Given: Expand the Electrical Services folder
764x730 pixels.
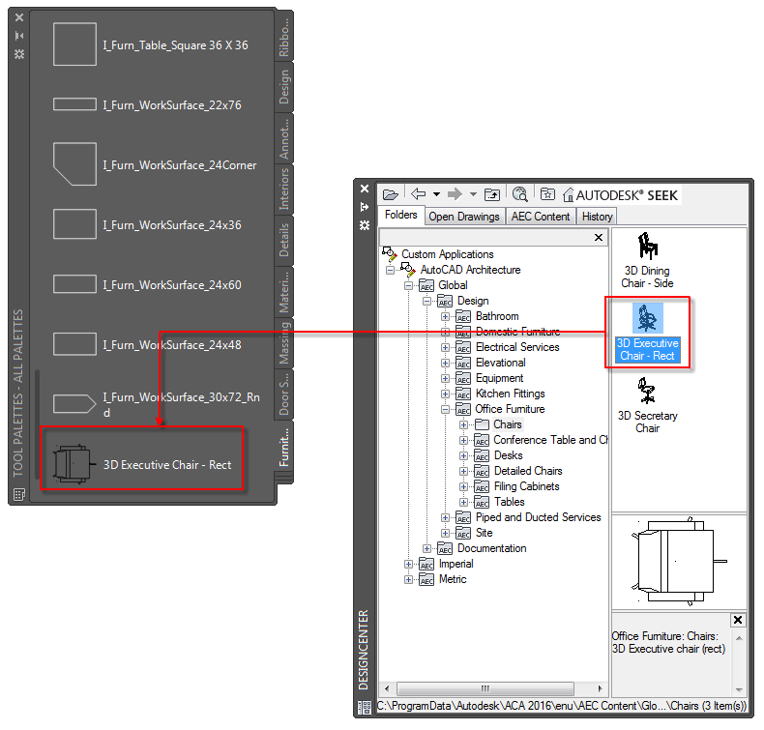Looking at the screenshot, I should 445,347.
